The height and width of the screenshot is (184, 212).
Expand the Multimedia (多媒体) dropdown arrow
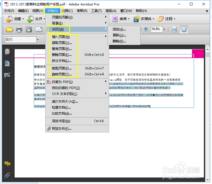point(153,19)
